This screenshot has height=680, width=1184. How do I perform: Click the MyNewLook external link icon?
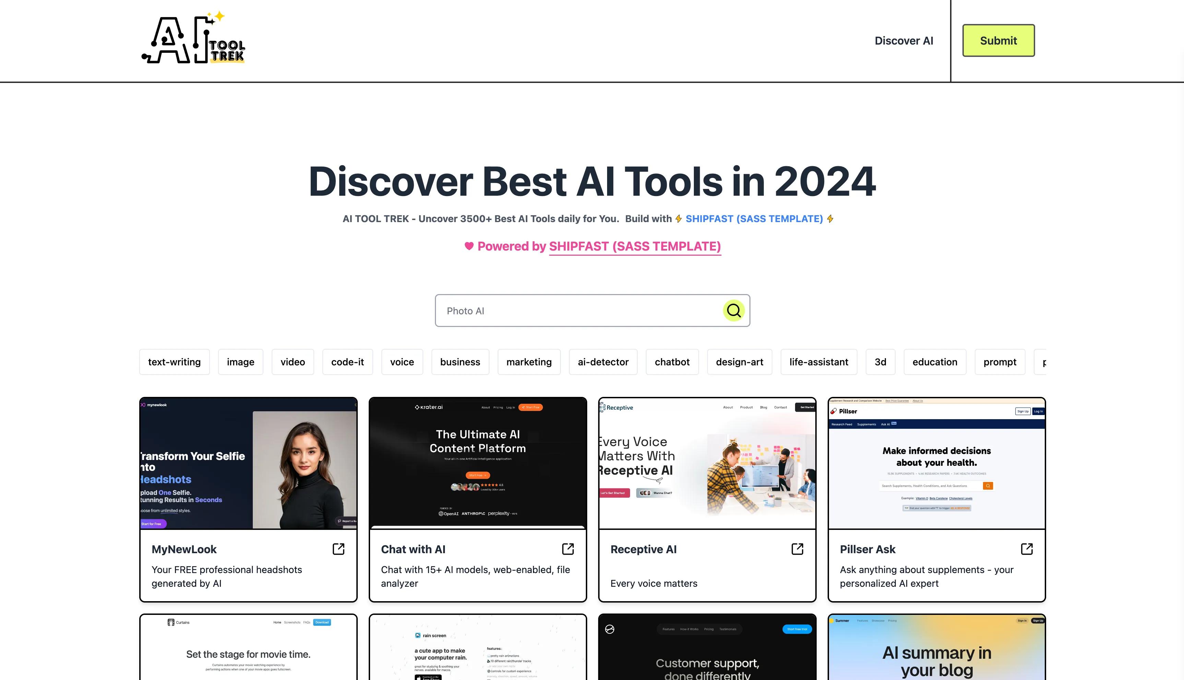tap(338, 549)
